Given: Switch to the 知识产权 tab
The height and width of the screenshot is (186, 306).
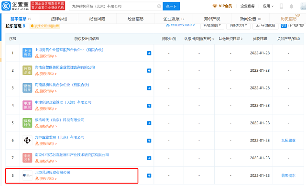Looking at the screenshot, I should pyautogui.click(x=212, y=19).
